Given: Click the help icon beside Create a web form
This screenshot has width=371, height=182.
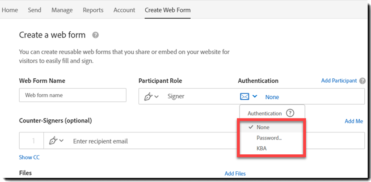Looking at the screenshot, I should pos(95,35).
